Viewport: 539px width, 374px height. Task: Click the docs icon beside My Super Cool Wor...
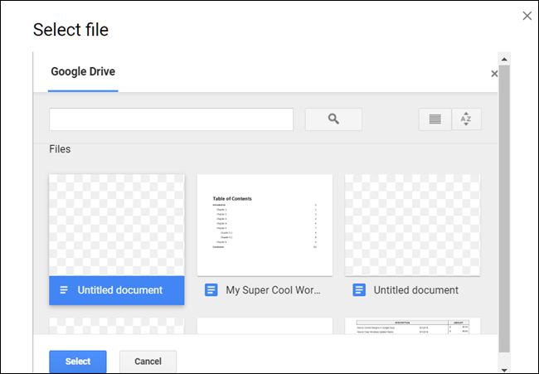[211, 289]
